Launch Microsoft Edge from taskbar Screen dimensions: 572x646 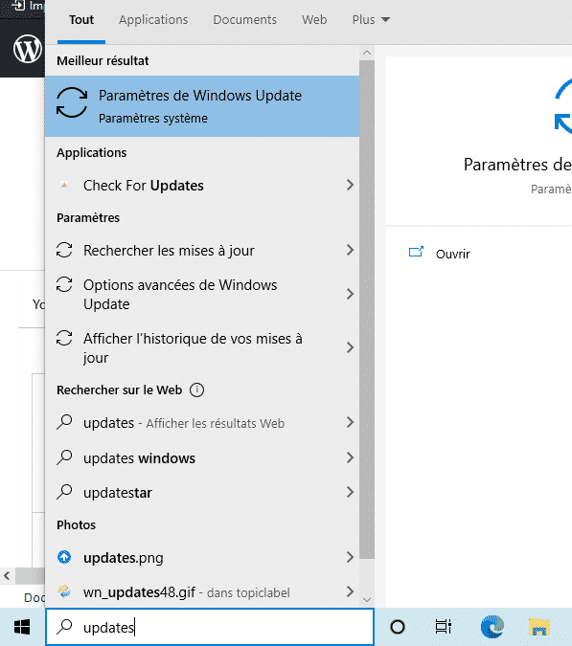coord(492,627)
